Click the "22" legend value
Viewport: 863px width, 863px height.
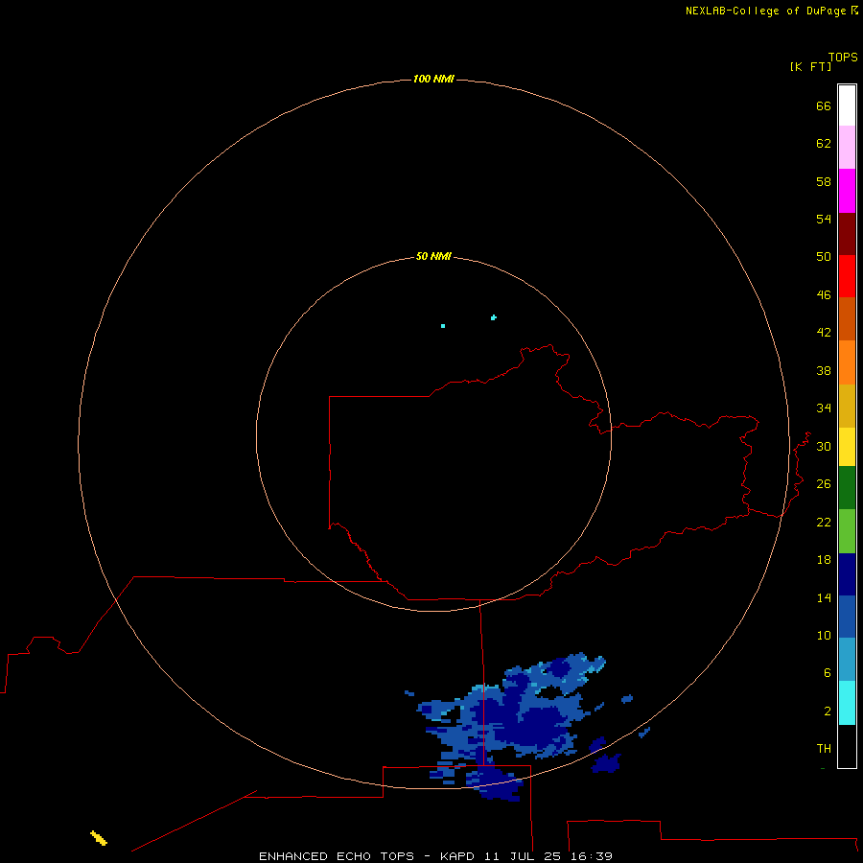824,522
